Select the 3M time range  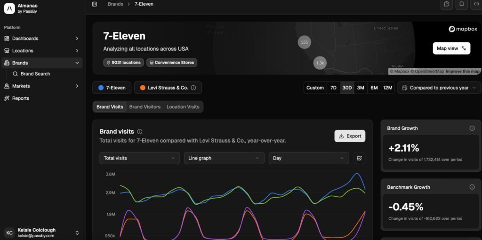[x=361, y=88]
